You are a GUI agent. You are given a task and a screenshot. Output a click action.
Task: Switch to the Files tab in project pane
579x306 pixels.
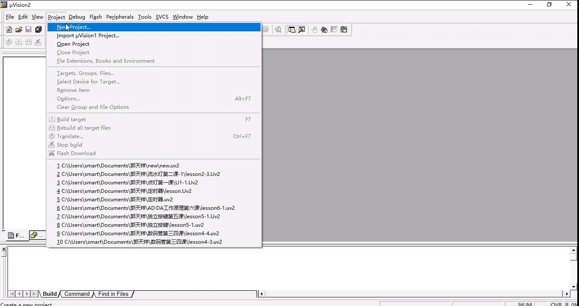(x=16, y=236)
